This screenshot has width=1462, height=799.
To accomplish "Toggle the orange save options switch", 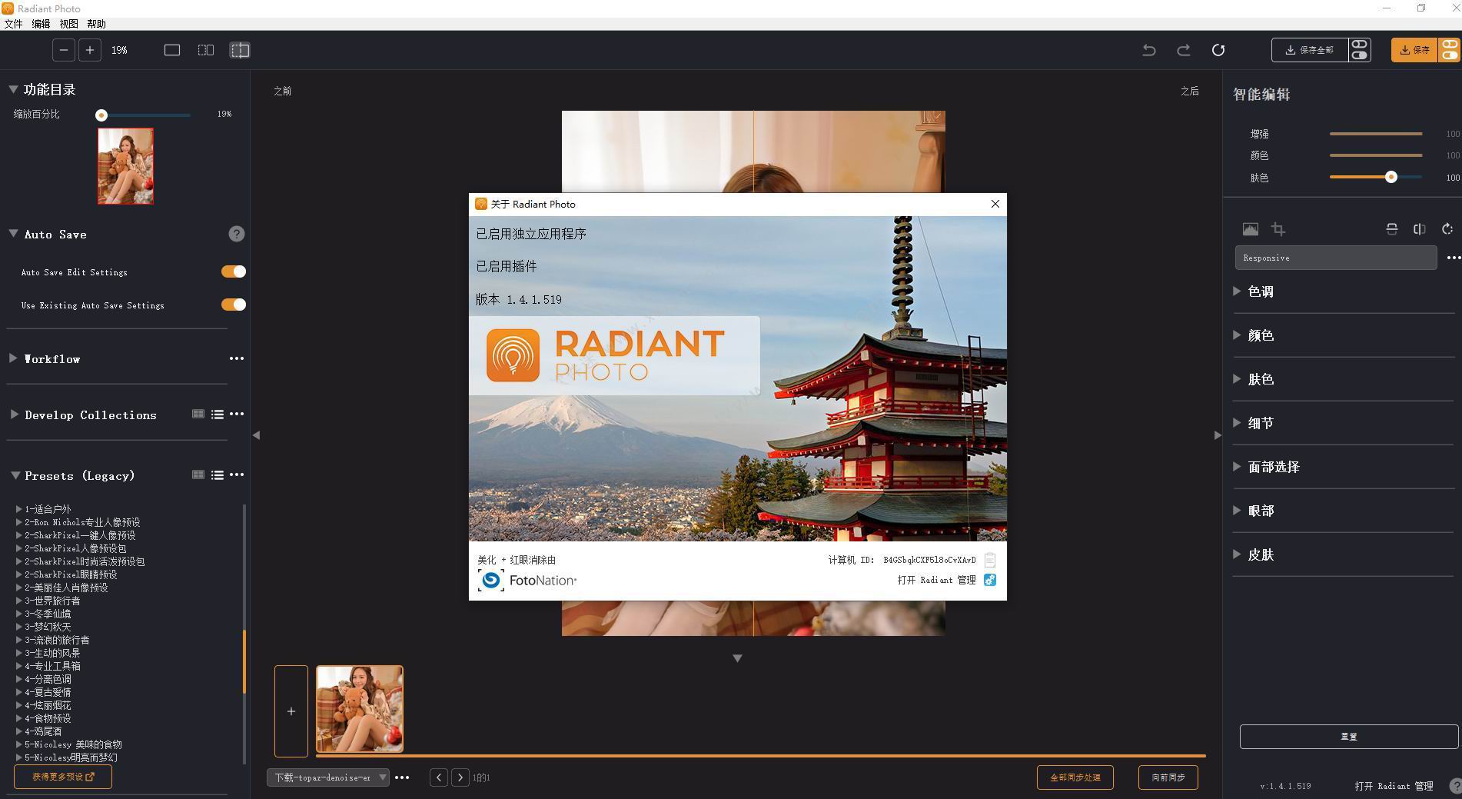I will (x=1450, y=50).
